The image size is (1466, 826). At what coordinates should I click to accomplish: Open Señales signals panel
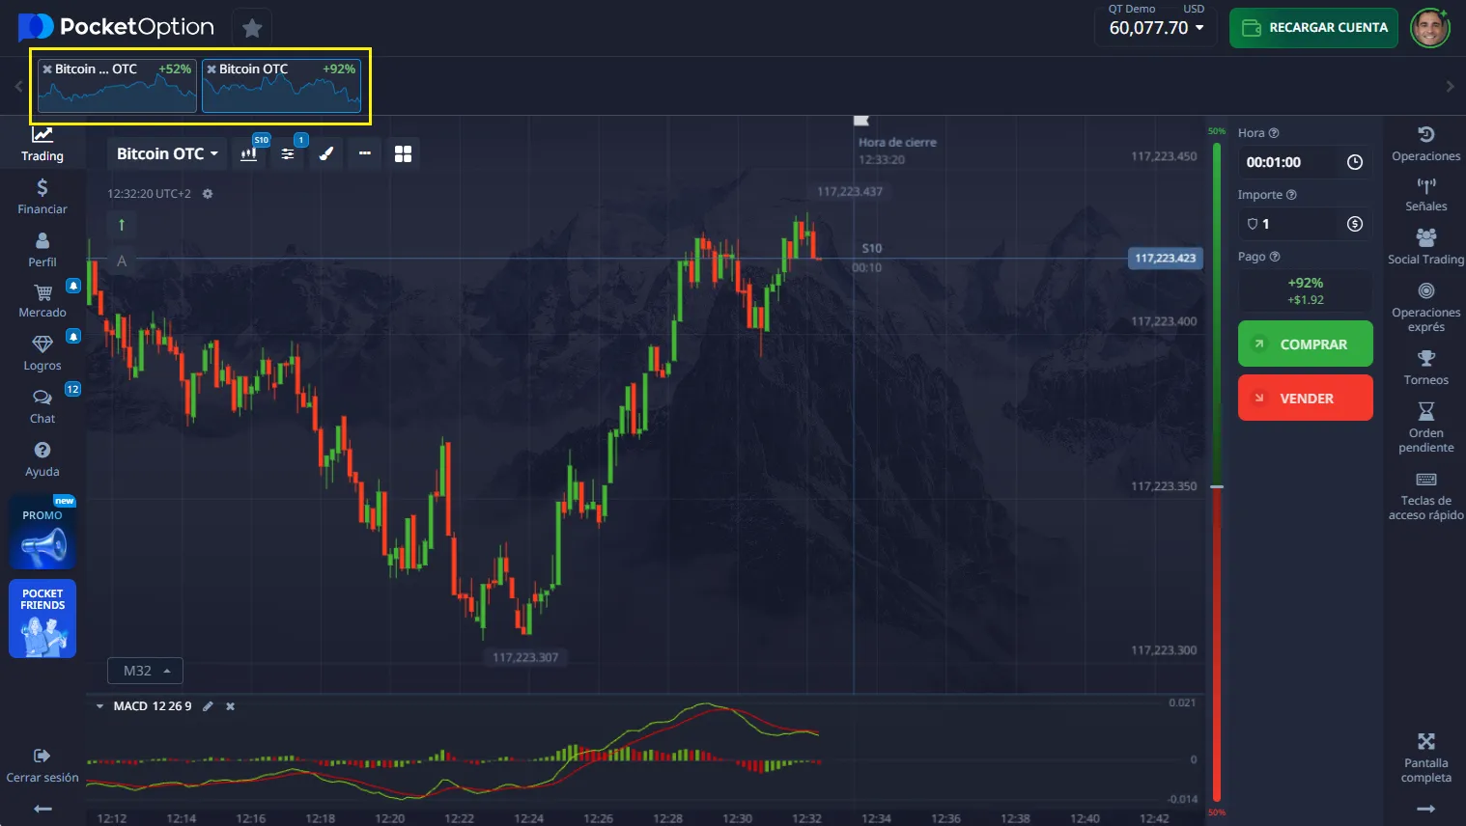[x=1426, y=195]
